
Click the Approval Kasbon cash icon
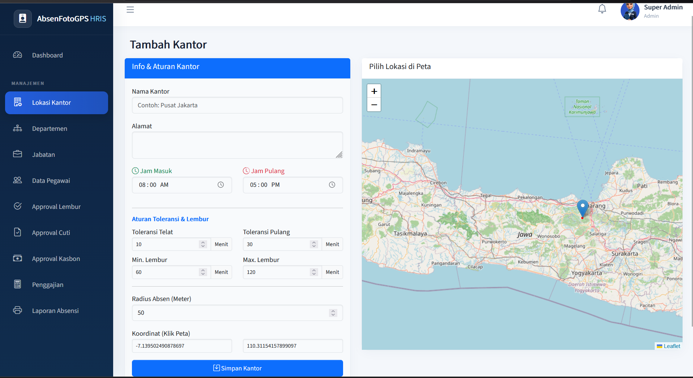17,258
